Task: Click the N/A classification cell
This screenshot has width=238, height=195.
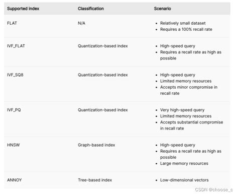Action: (x=81, y=23)
